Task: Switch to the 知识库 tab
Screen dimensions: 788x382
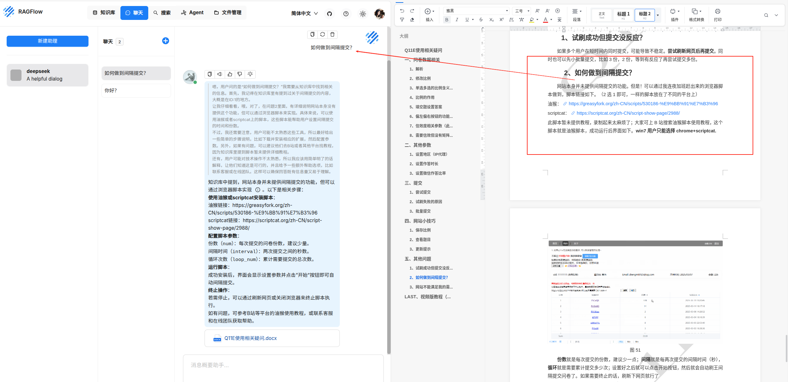Action: (104, 13)
